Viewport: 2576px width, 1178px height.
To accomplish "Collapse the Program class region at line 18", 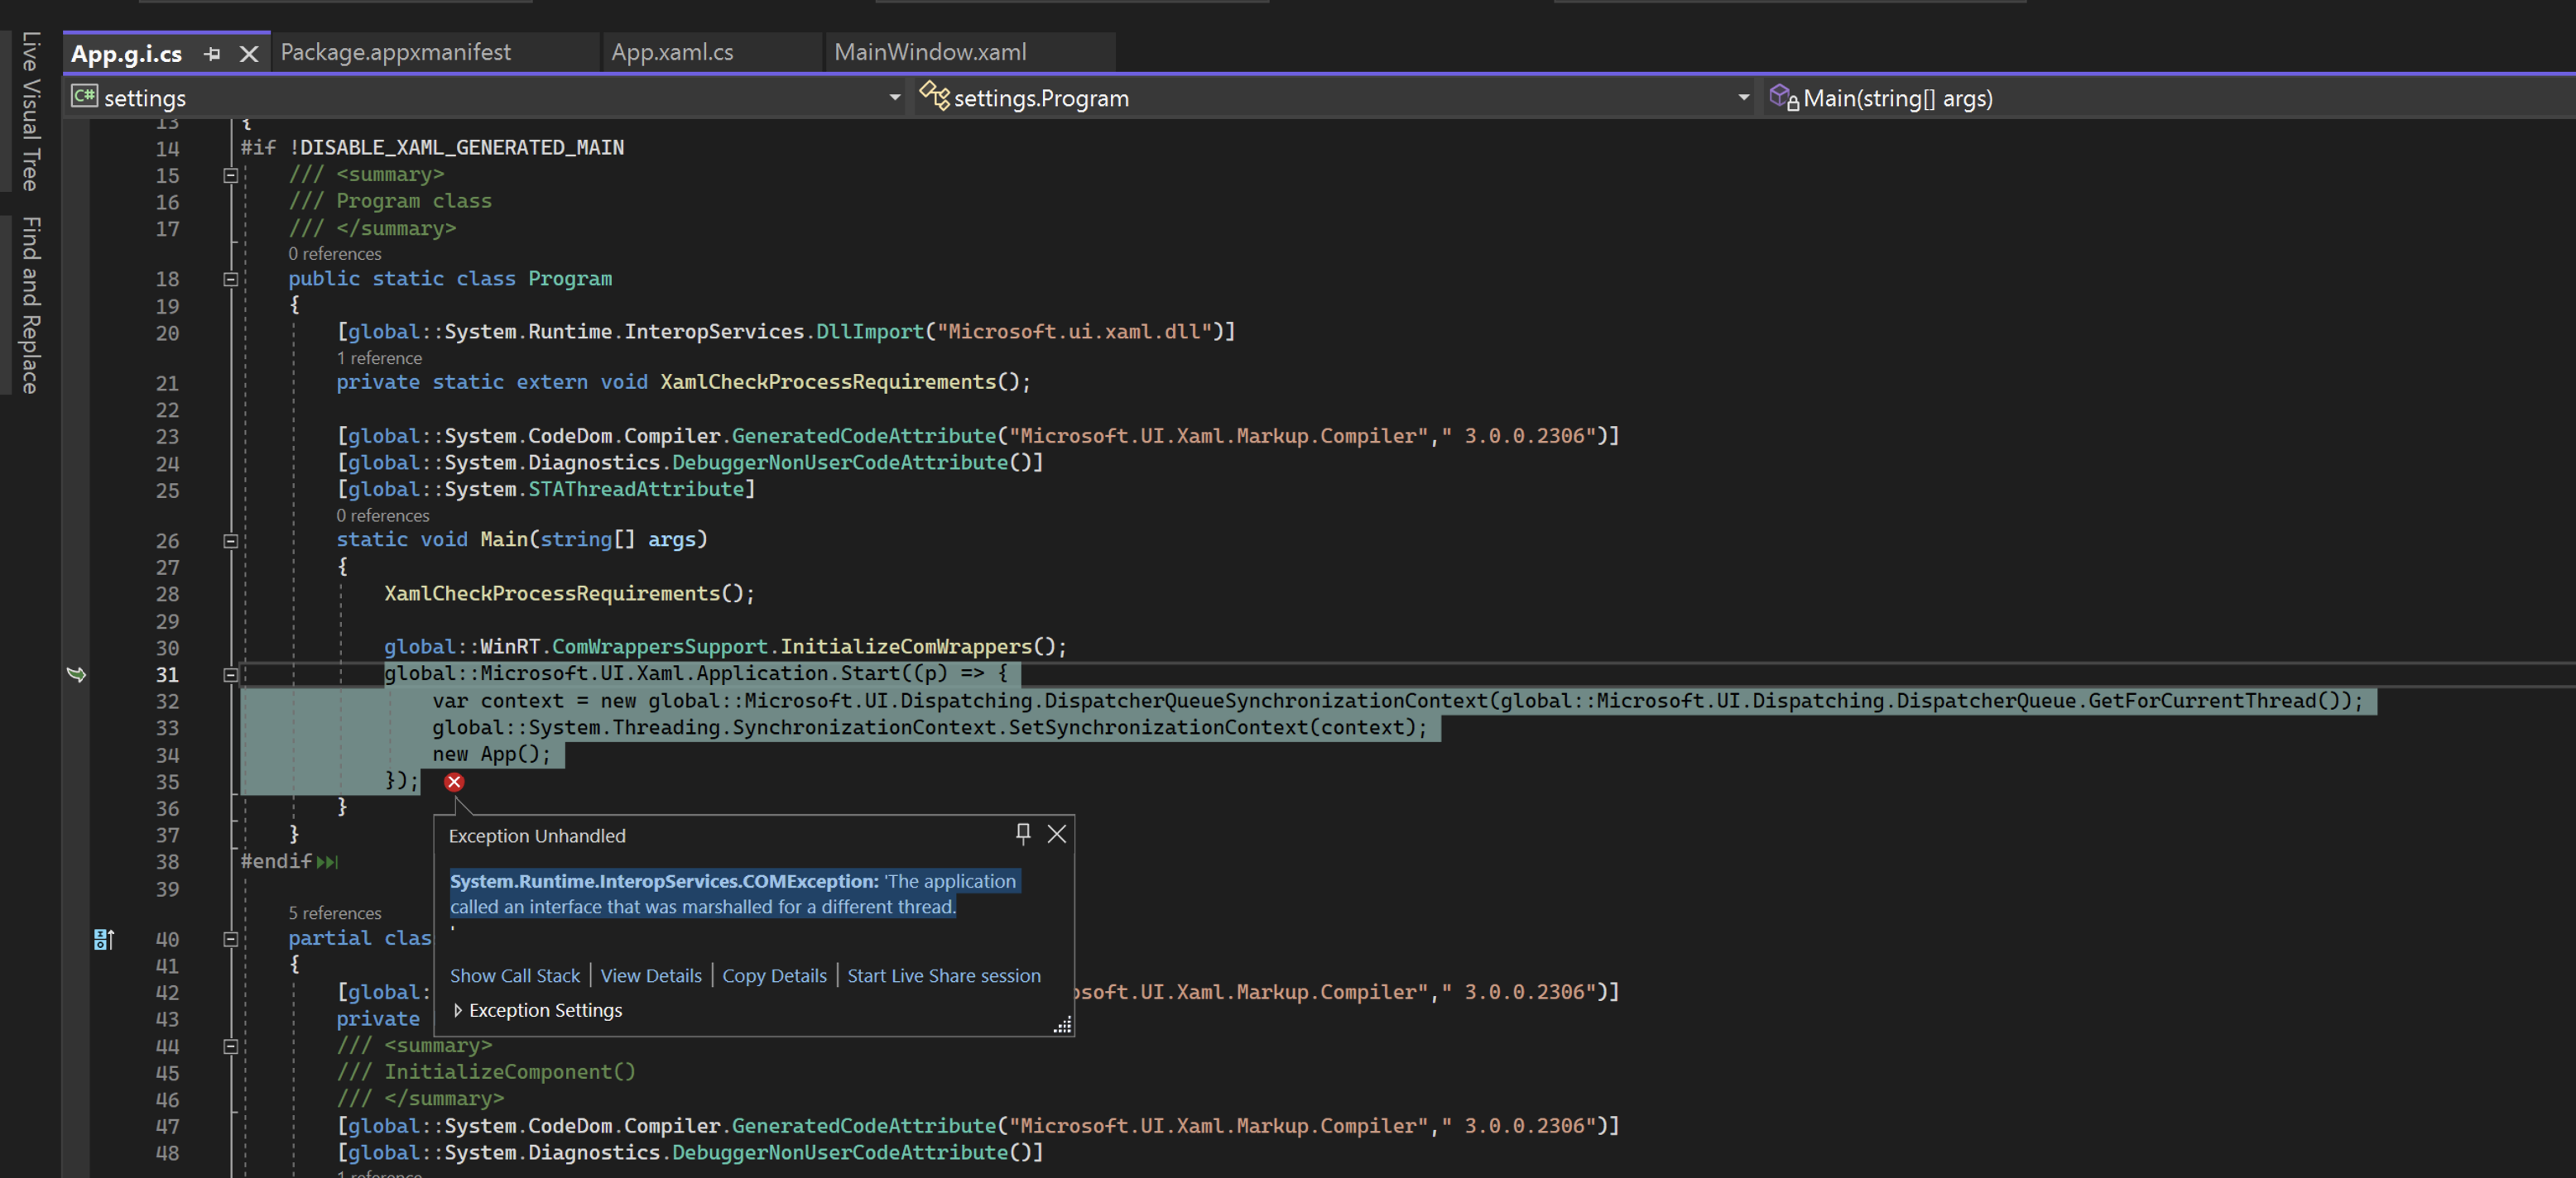I will 229,280.
